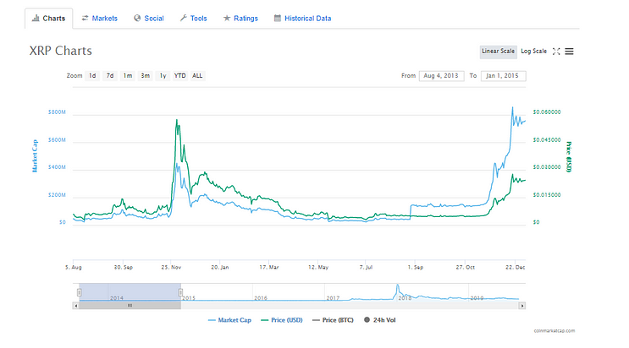Click the right handle of range navigator
629x348 pixels.
tap(180, 292)
